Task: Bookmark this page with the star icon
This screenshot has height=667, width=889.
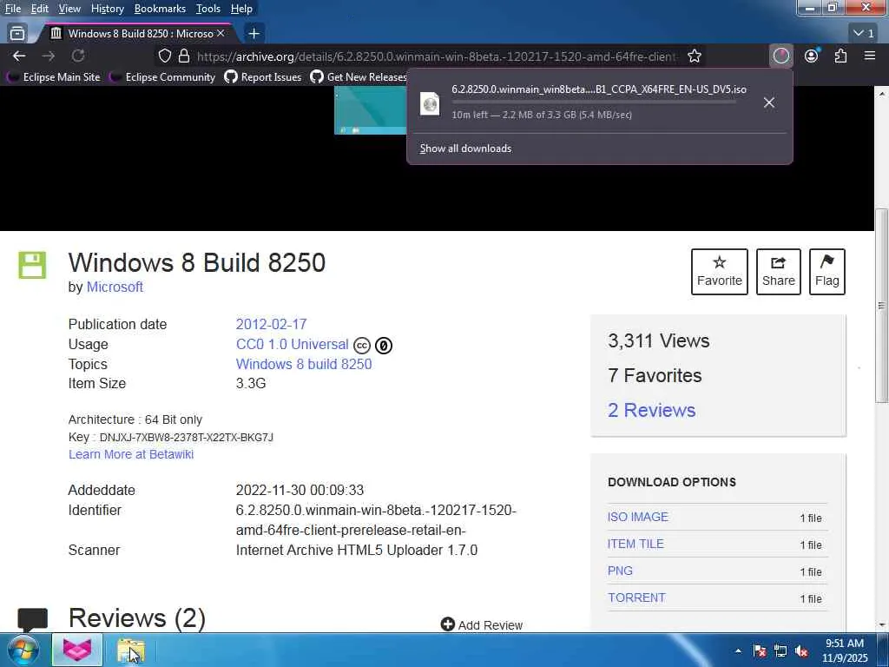Action: coord(695,56)
